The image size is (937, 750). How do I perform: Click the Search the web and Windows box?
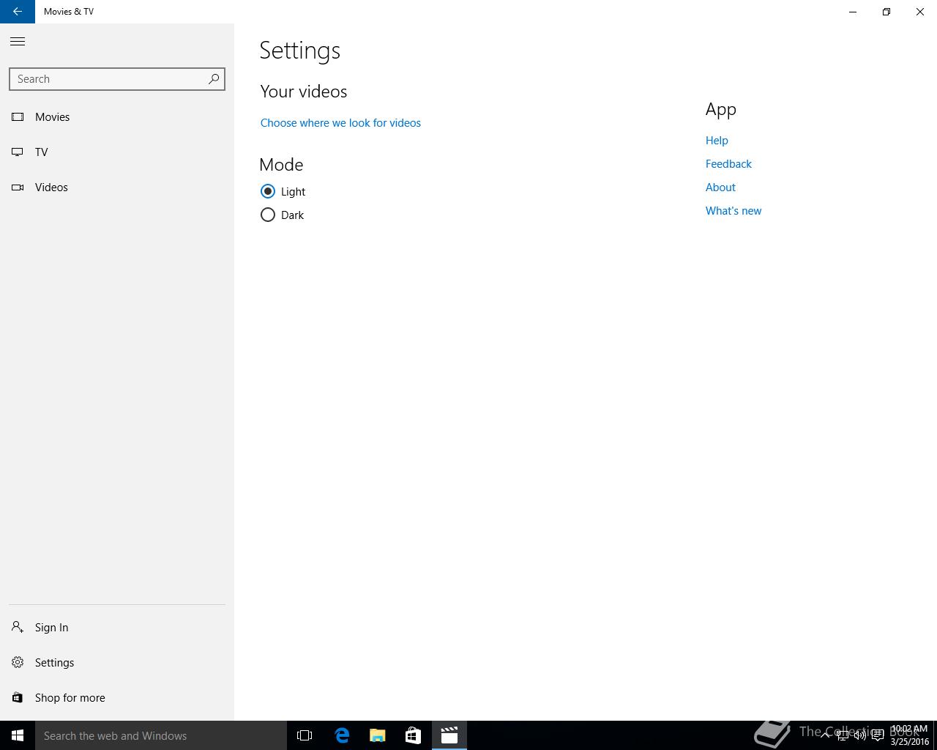(161, 735)
